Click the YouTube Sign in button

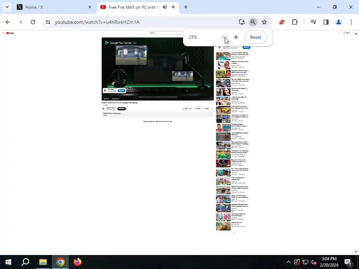coord(347,33)
